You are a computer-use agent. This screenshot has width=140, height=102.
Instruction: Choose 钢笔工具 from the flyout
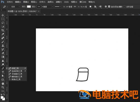coord(16,68)
